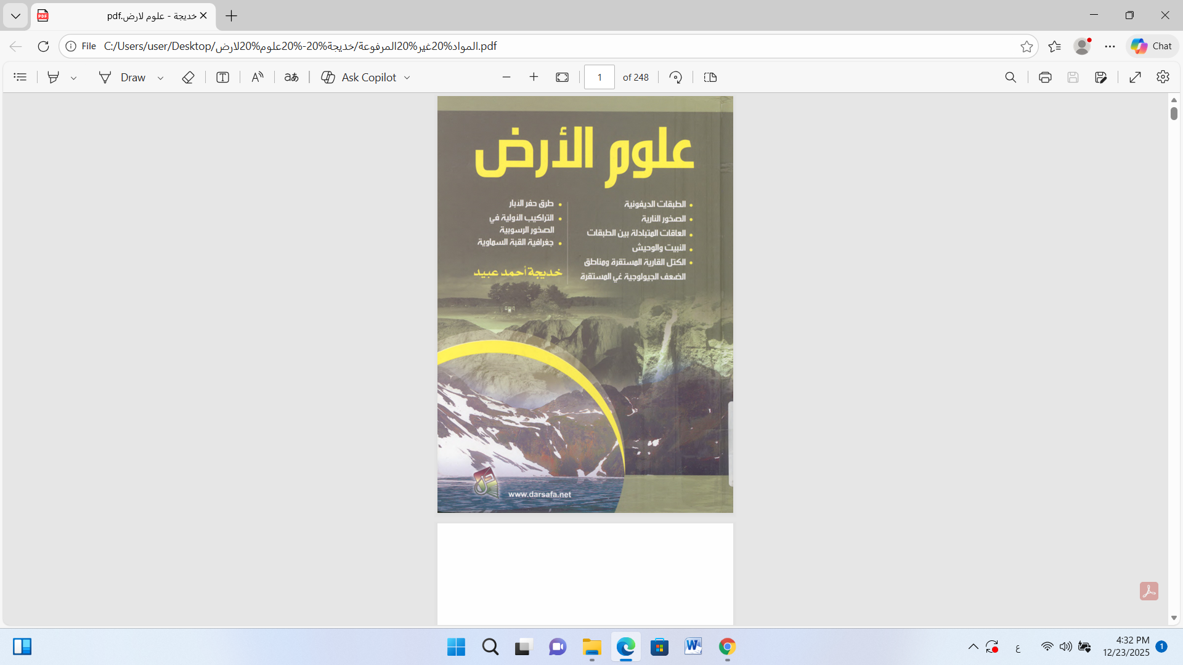Print the PDF document
Screen dimensions: 1183x665
coord(1045,77)
